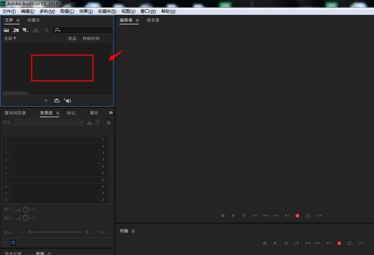This screenshot has height=255, width=374.
Task: Open the New File dropdown icon
Action: [x=25, y=30]
